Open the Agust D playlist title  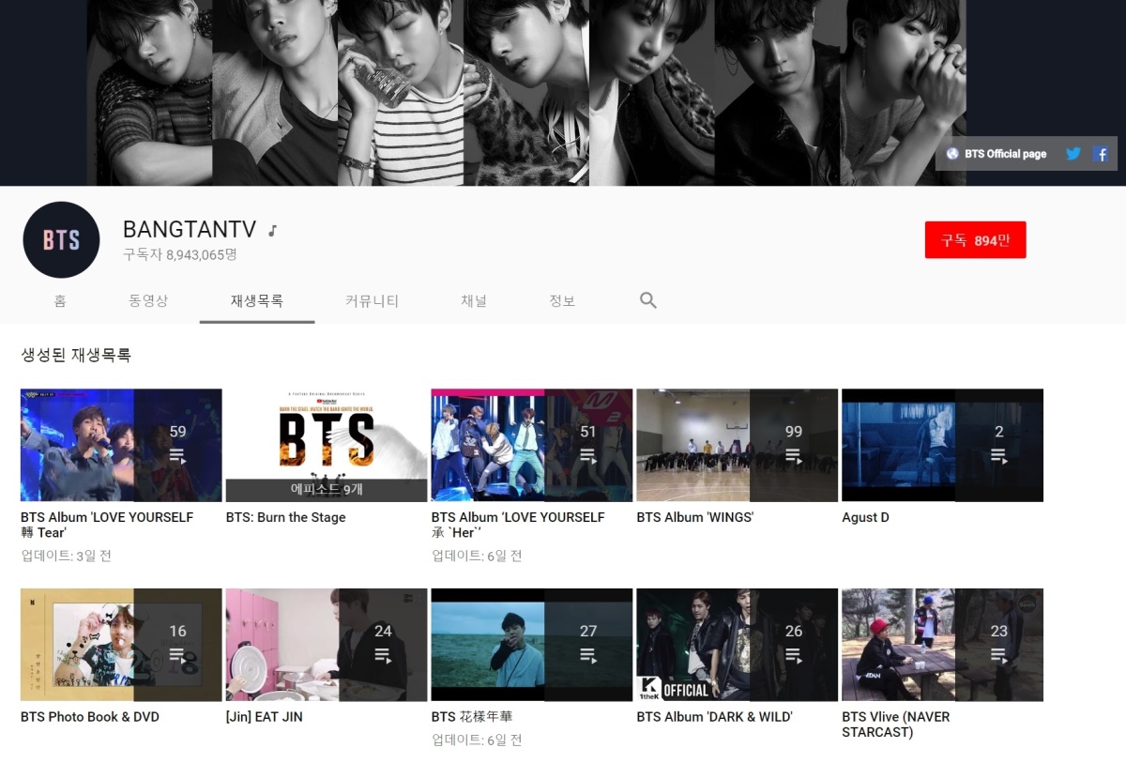[866, 517]
